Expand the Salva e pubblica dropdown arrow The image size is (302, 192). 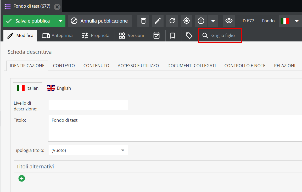coord(60,21)
